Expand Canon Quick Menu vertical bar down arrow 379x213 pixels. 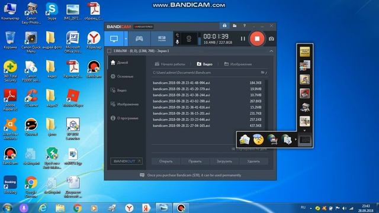[304, 131]
